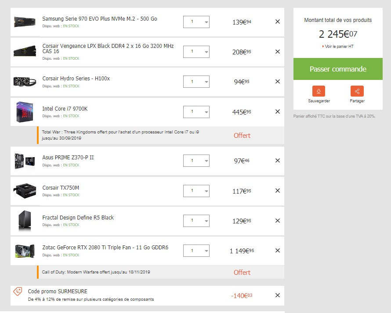The width and height of the screenshot is (391, 313).
Task: Expand quantity selector for Asus PRIME Z370-P II
Action: click(196, 161)
